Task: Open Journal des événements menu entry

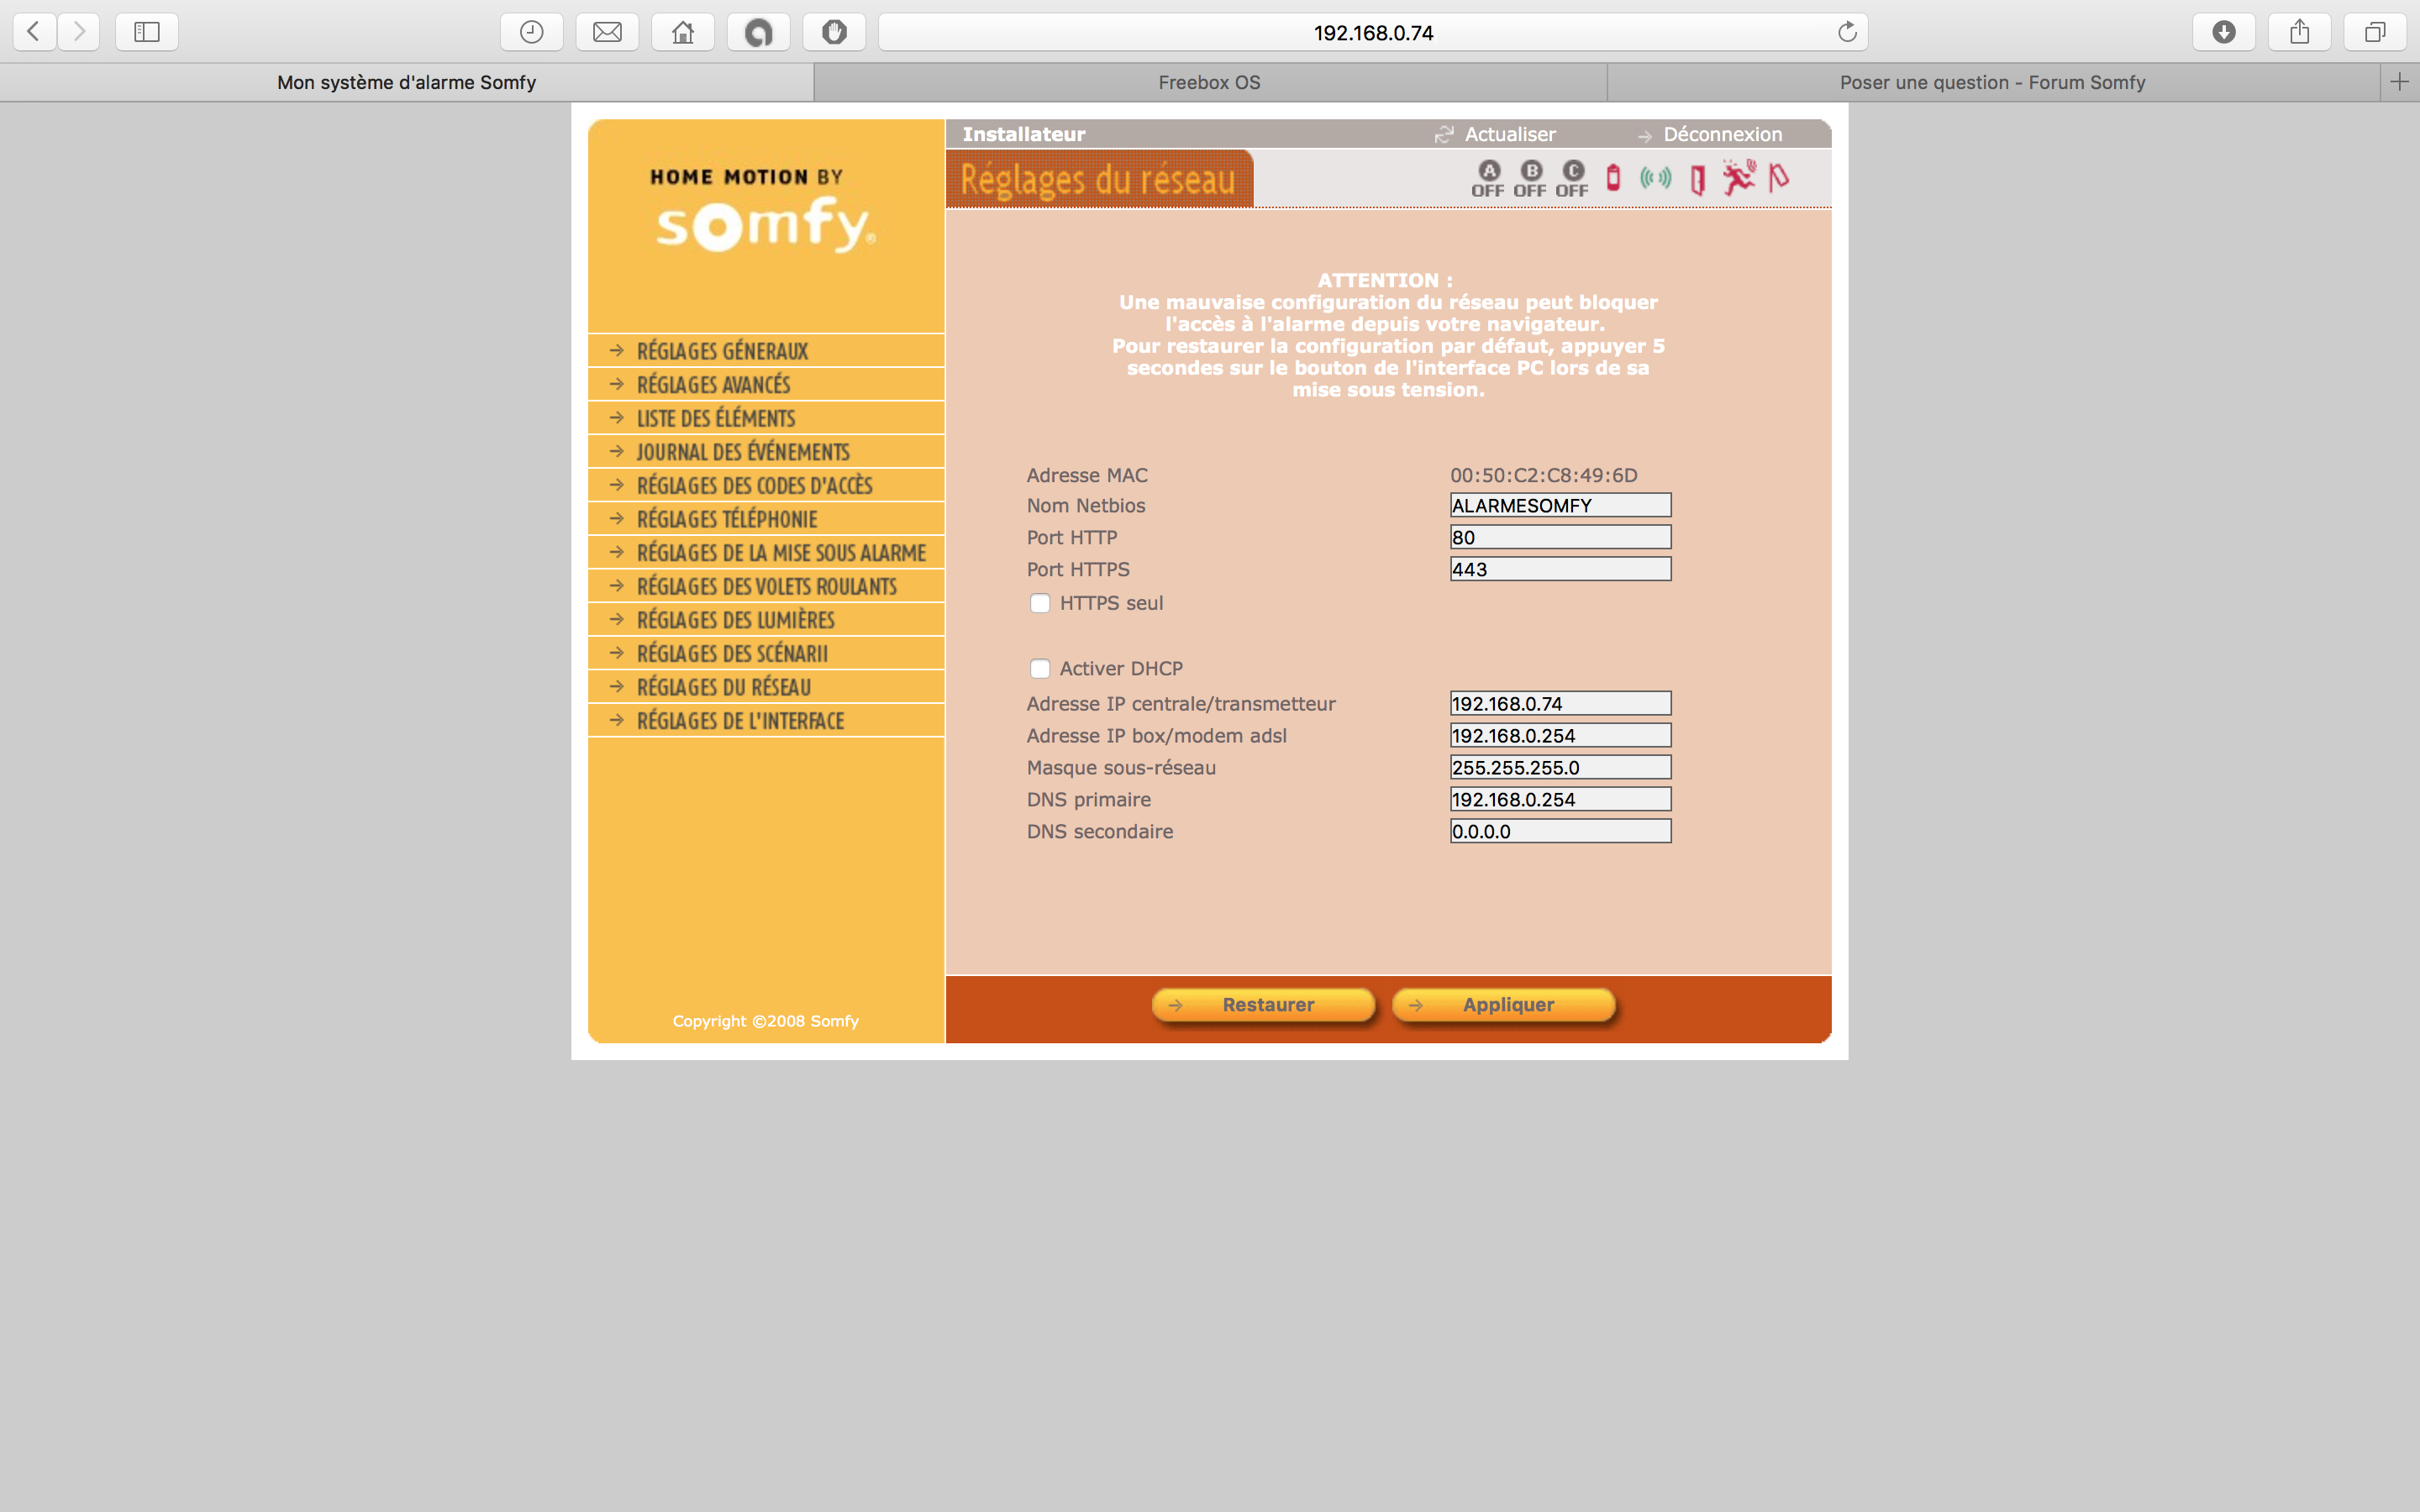Action: pyautogui.click(x=743, y=452)
